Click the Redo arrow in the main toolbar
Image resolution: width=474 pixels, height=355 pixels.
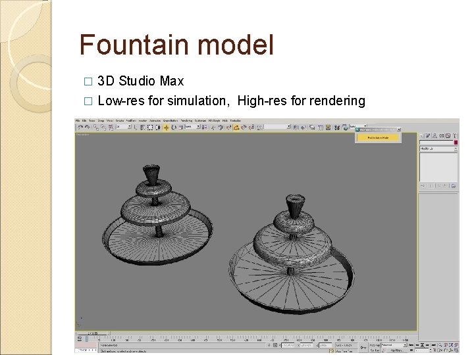[88, 128]
